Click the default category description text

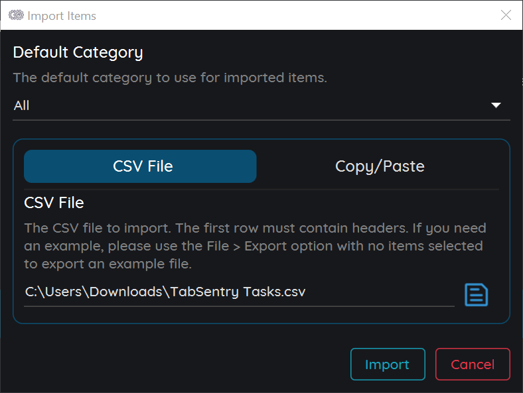170,78
